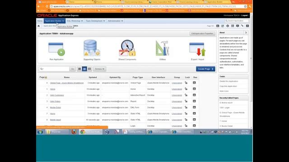This screenshot has height=162, width=289.
Task: Click the run page toolbar icon
Action: click(218, 26)
